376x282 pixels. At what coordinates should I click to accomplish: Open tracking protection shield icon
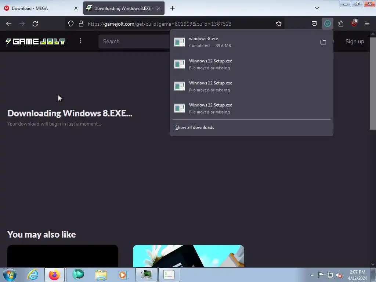tap(71, 23)
